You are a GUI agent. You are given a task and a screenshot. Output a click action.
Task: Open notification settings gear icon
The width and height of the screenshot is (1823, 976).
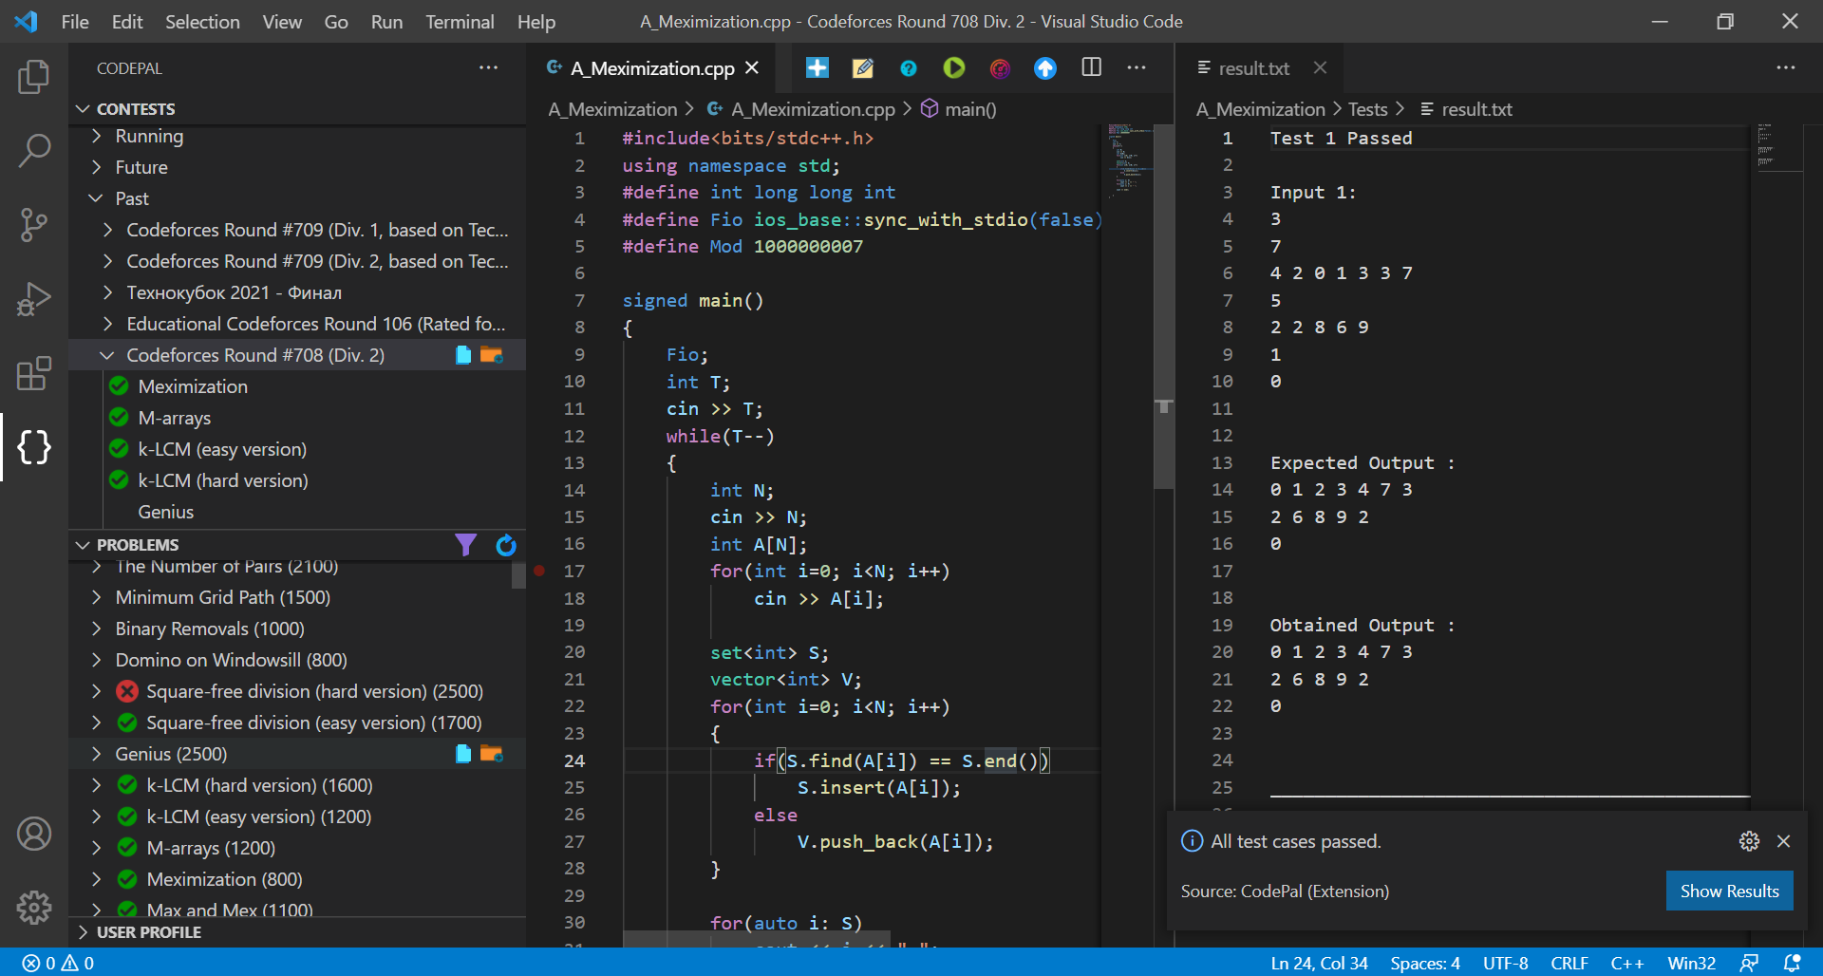(x=1749, y=841)
